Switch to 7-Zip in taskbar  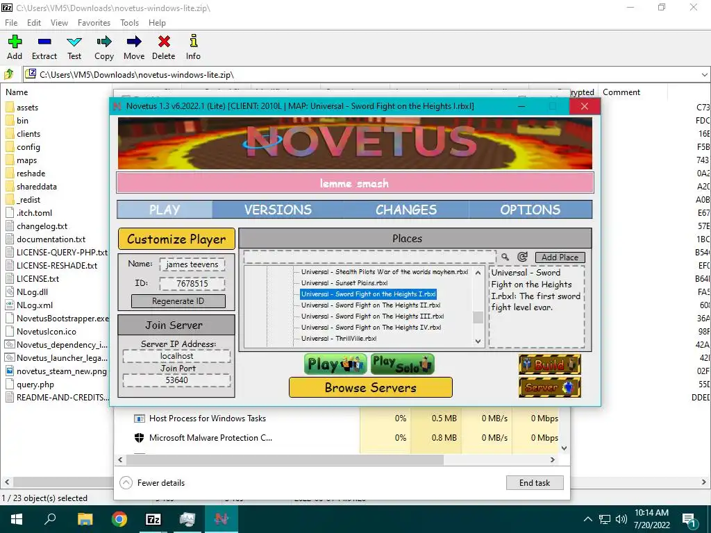tap(153, 519)
